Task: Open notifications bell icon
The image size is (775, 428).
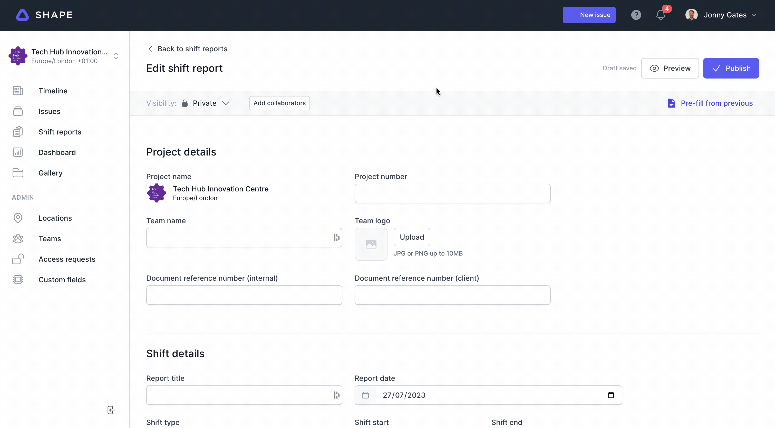Action: pos(660,15)
